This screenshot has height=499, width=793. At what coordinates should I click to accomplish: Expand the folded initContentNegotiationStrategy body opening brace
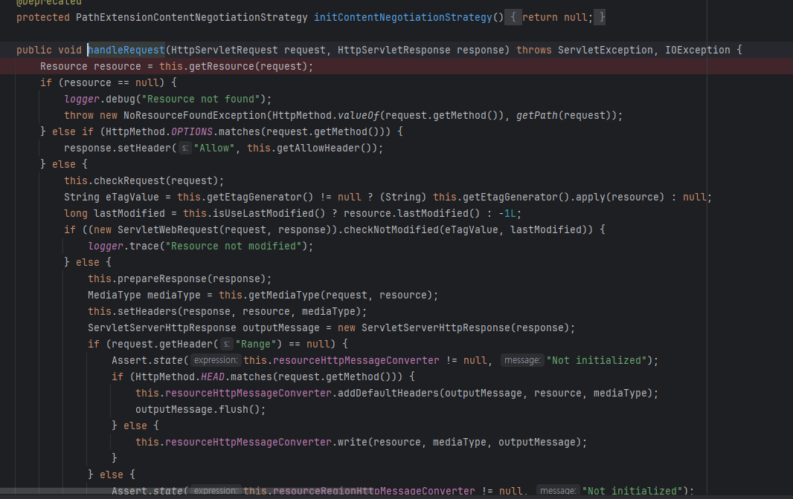pyautogui.click(x=513, y=18)
